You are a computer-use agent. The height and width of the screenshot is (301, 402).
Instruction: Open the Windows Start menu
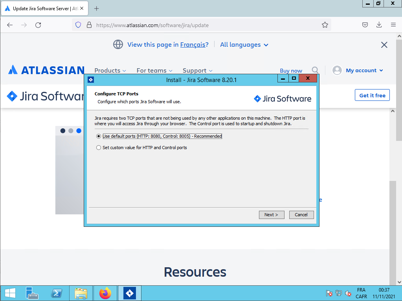click(x=10, y=293)
